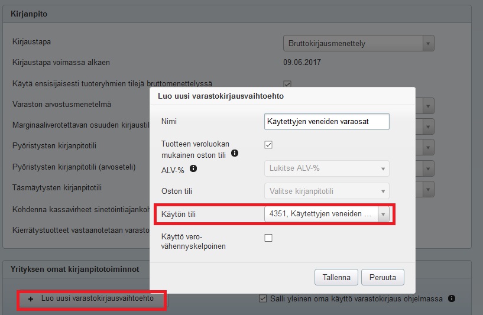The height and width of the screenshot is (315, 483).
Task: Toggle Salli yleinen oma käyttö checkbox
Action: tap(262, 298)
